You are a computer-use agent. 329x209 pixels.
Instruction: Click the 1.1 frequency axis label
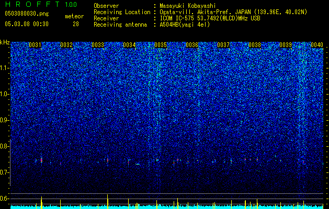click(5, 68)
